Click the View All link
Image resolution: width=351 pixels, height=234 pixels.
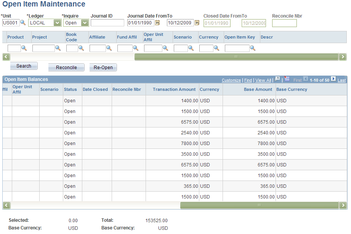(263, 80)
